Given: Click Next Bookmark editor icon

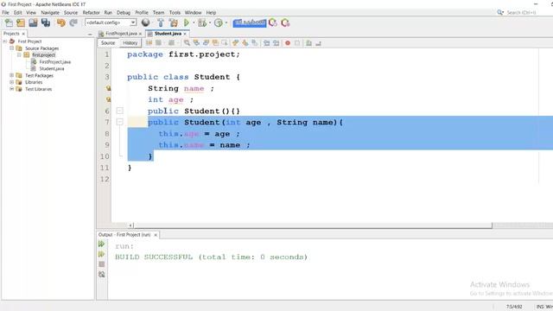Looking at the screenshot, I should point(245,43).
